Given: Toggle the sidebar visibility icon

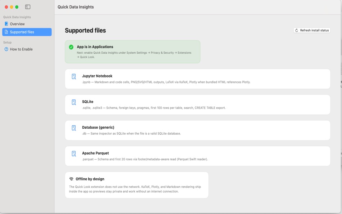Looking at the screenshot, I should (28, 7).
